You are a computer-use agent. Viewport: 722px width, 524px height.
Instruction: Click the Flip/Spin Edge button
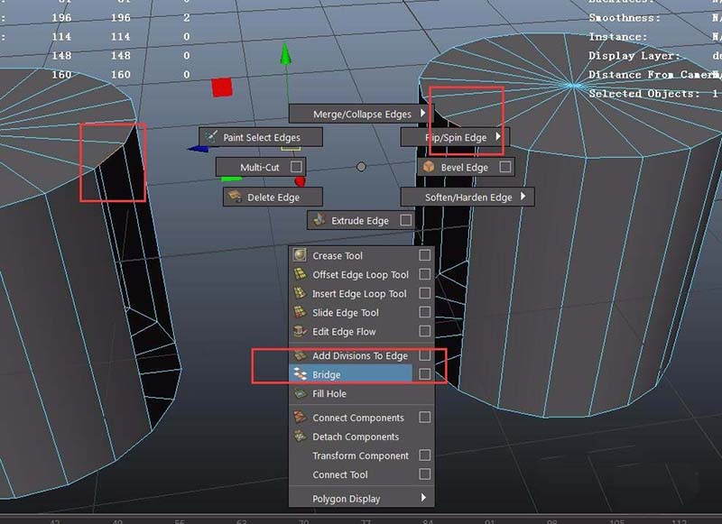(456, 137)
